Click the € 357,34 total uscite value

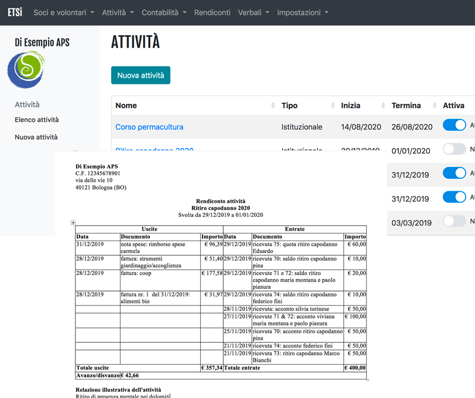point(212,368)
